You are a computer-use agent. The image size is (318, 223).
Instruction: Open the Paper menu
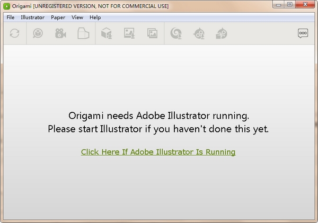pos(58,17)
